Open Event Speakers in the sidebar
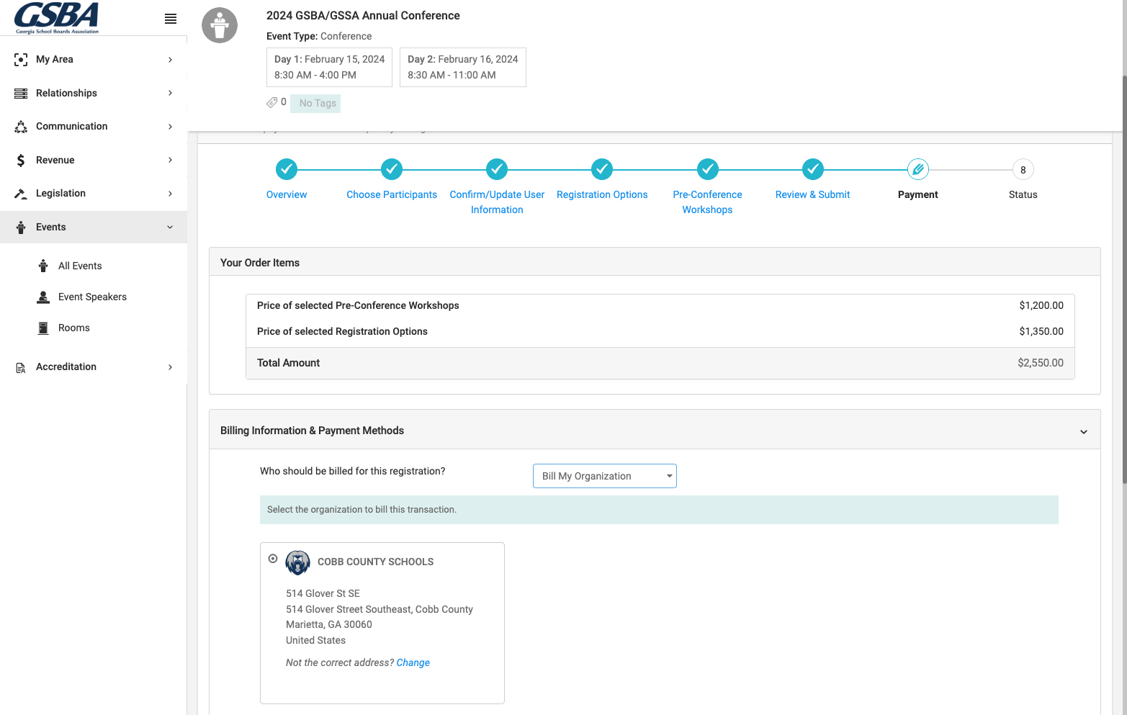The height and width of the screenshot is (715, 1127). click(92, 297)
